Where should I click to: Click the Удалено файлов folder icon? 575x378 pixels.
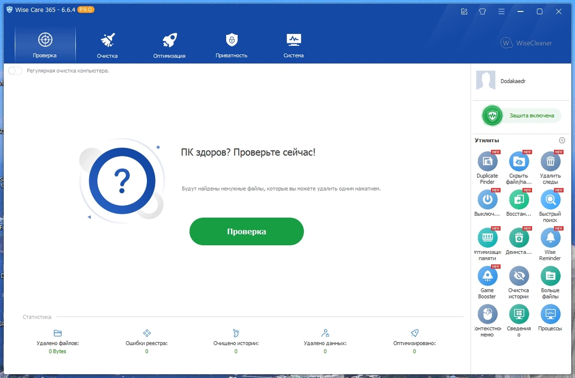(x=57, y=333)
